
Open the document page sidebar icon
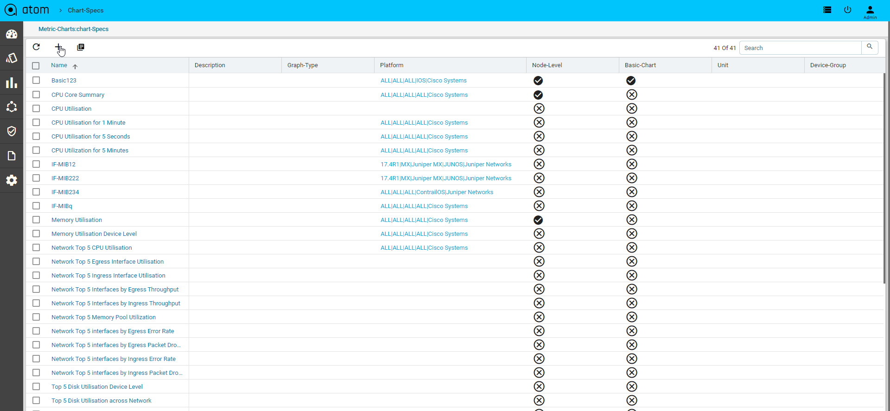click(x=12, y=156)
